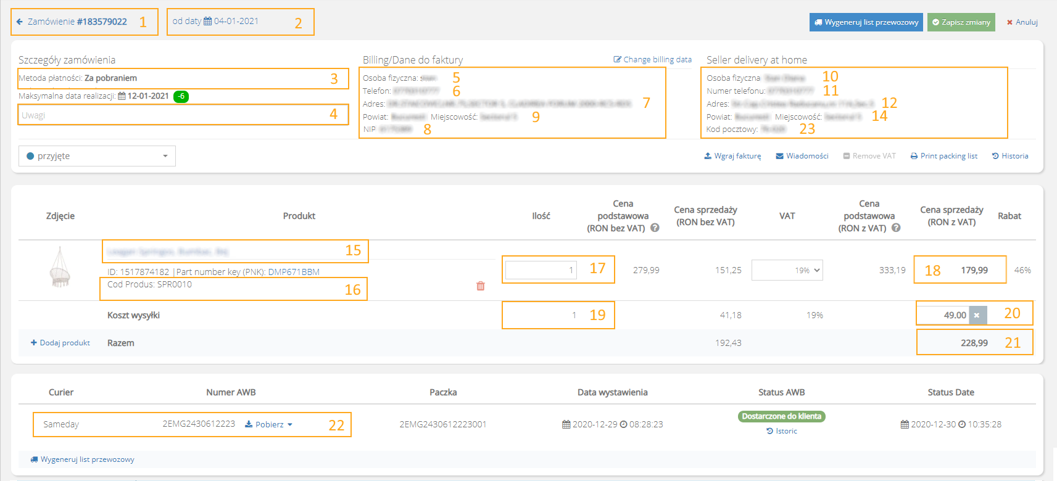Click Anuluj to cancel changes
Viewport: 1057px width, 481px height.
point(1022,22)
